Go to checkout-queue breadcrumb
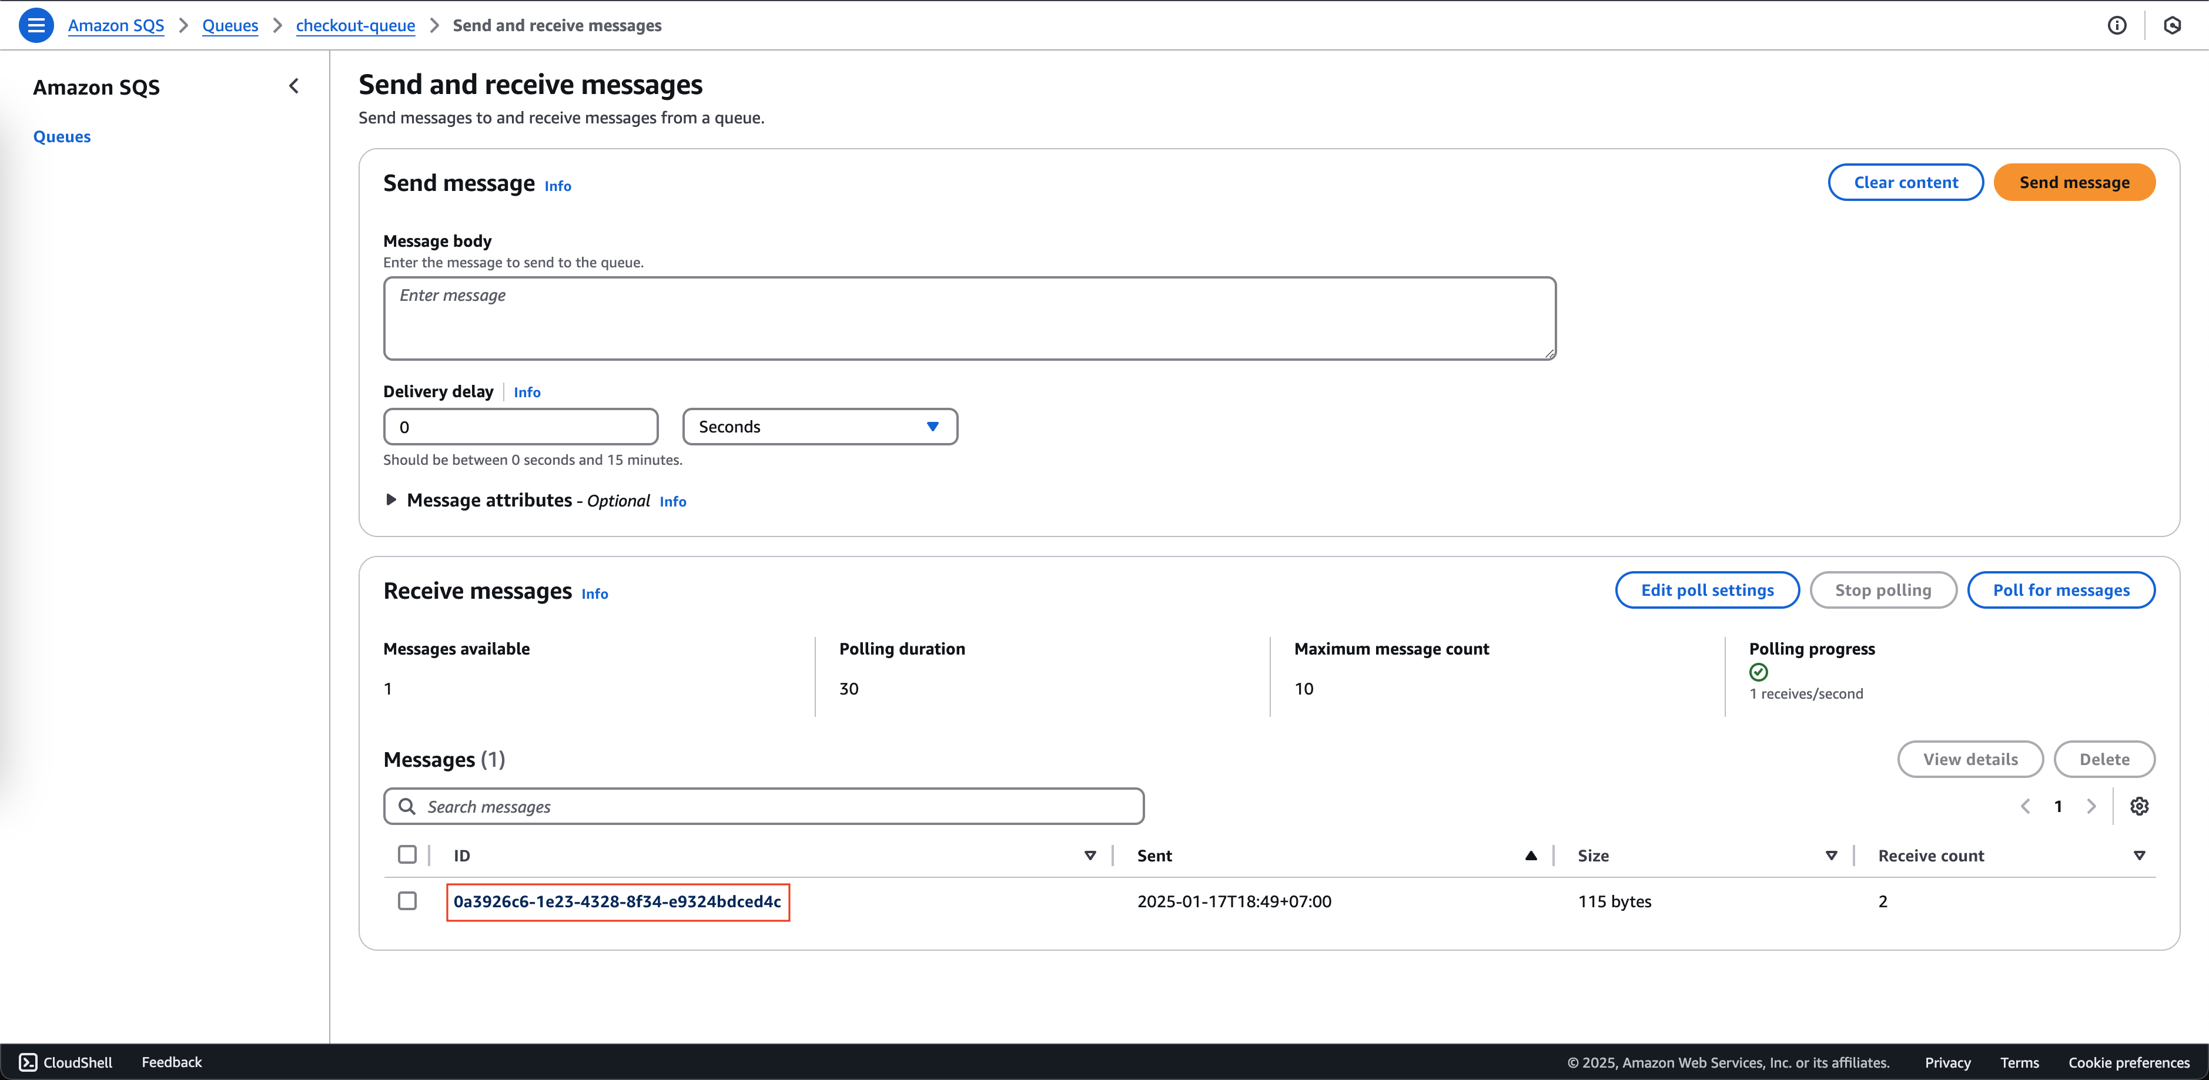The height and width of the screenshot is (1080, 2209). tap(355, 26)
